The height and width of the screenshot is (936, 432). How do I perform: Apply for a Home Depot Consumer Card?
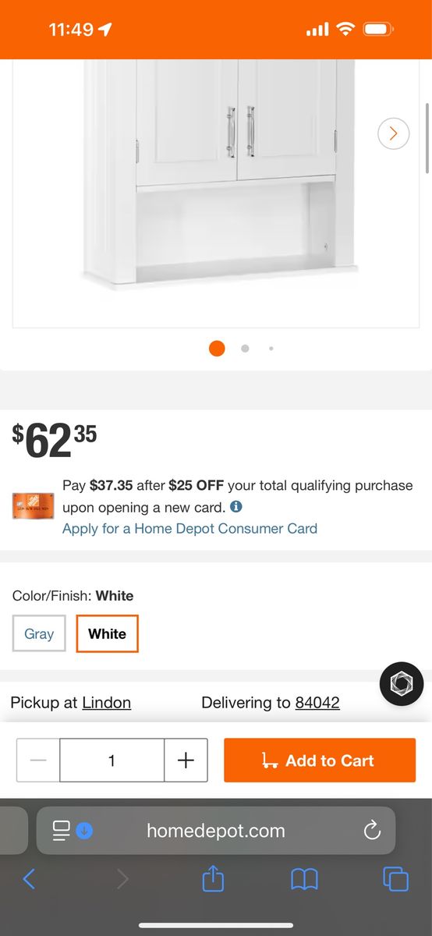pos(189,528)
